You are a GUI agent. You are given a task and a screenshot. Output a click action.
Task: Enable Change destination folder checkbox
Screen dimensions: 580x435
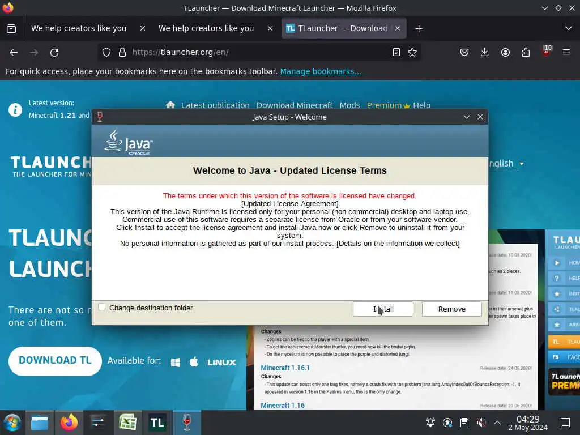(x=102, y=307)
